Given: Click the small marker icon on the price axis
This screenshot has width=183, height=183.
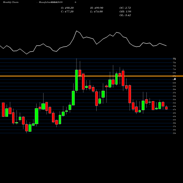Looking at the screenshot, I should pos(175,79).
